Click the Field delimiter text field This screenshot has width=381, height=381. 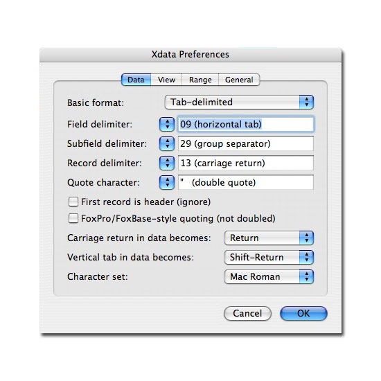point(246,124)
